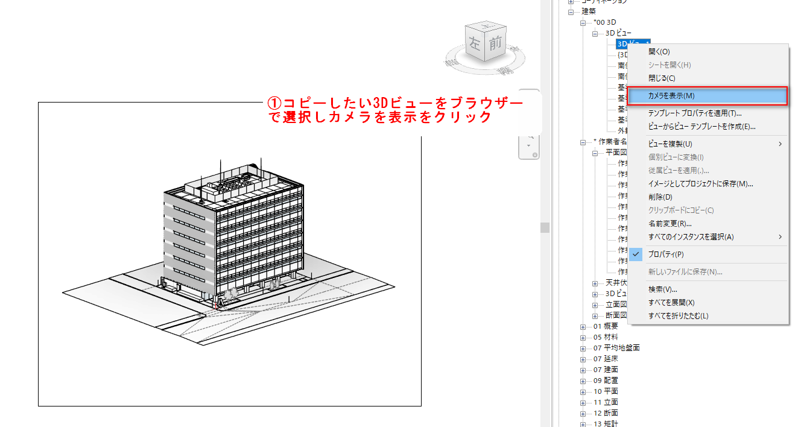The width and height of the screenshot is (801, 427).
Task: Open すべてのインスタンスを選択(A) submenu
Action: coord(708,237)
